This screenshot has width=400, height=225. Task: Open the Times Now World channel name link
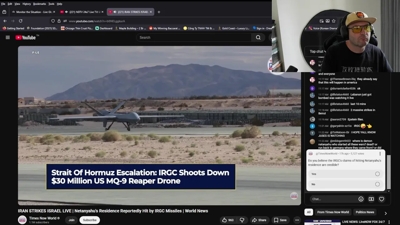[42, 218]
